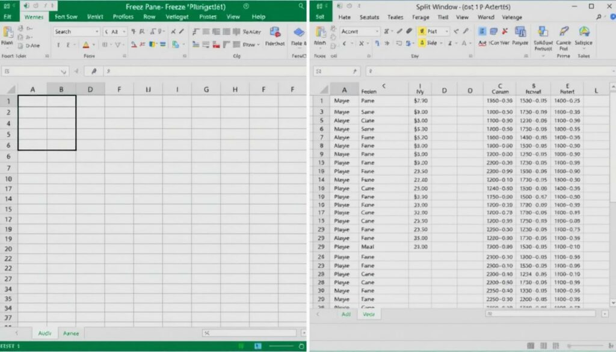This screenshot has width=616, height=352.
Task: Click the speaker icon in left quick access toolbar
Action: click(26, 6)
